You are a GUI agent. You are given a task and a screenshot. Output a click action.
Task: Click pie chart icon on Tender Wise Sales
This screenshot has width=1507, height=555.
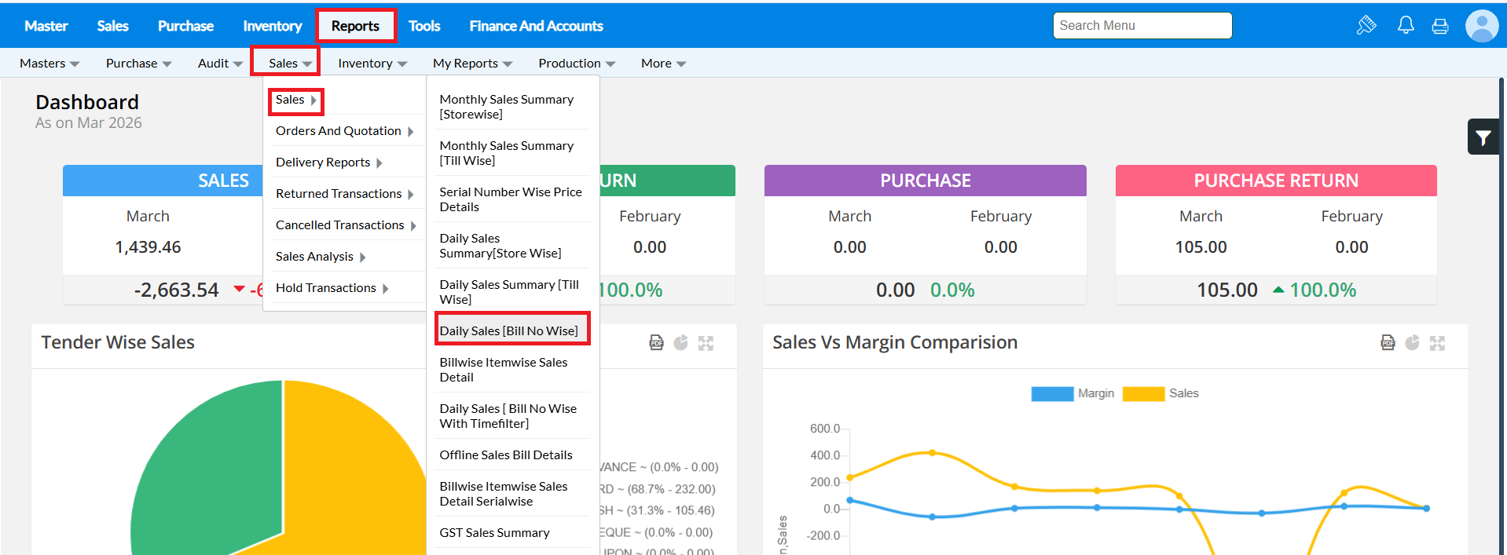tap(680, 343)
